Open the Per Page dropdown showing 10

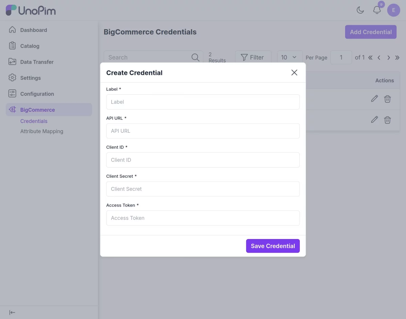point(289,57)
